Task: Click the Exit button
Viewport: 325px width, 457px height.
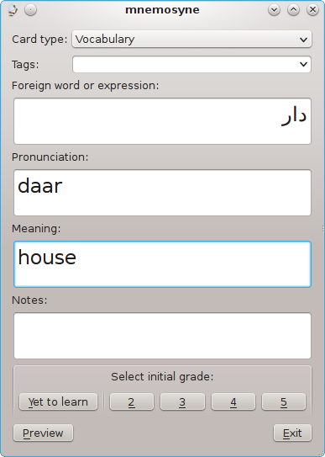Action: click(292, 433)
